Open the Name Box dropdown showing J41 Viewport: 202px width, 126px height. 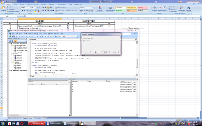[16, 16]
